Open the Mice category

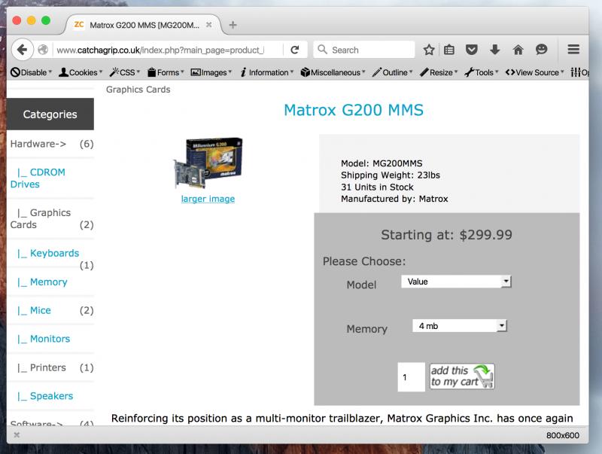pyautogui.click(x=34, y=310)
